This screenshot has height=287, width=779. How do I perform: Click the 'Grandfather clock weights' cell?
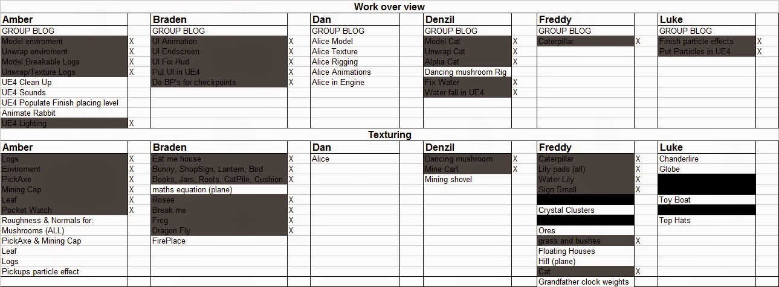(586, 282)
